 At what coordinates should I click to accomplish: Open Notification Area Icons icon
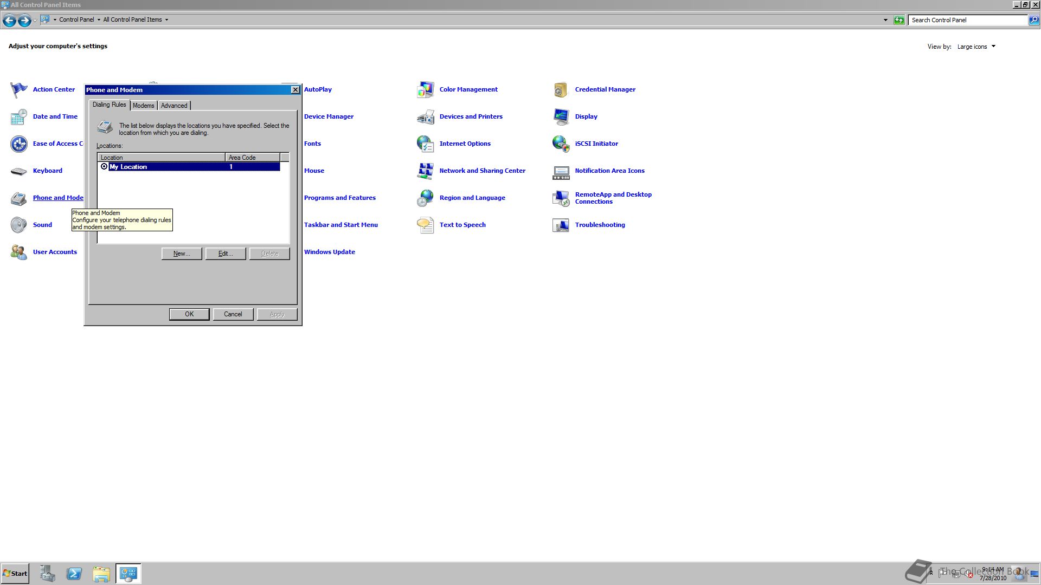tap(561, 172)
